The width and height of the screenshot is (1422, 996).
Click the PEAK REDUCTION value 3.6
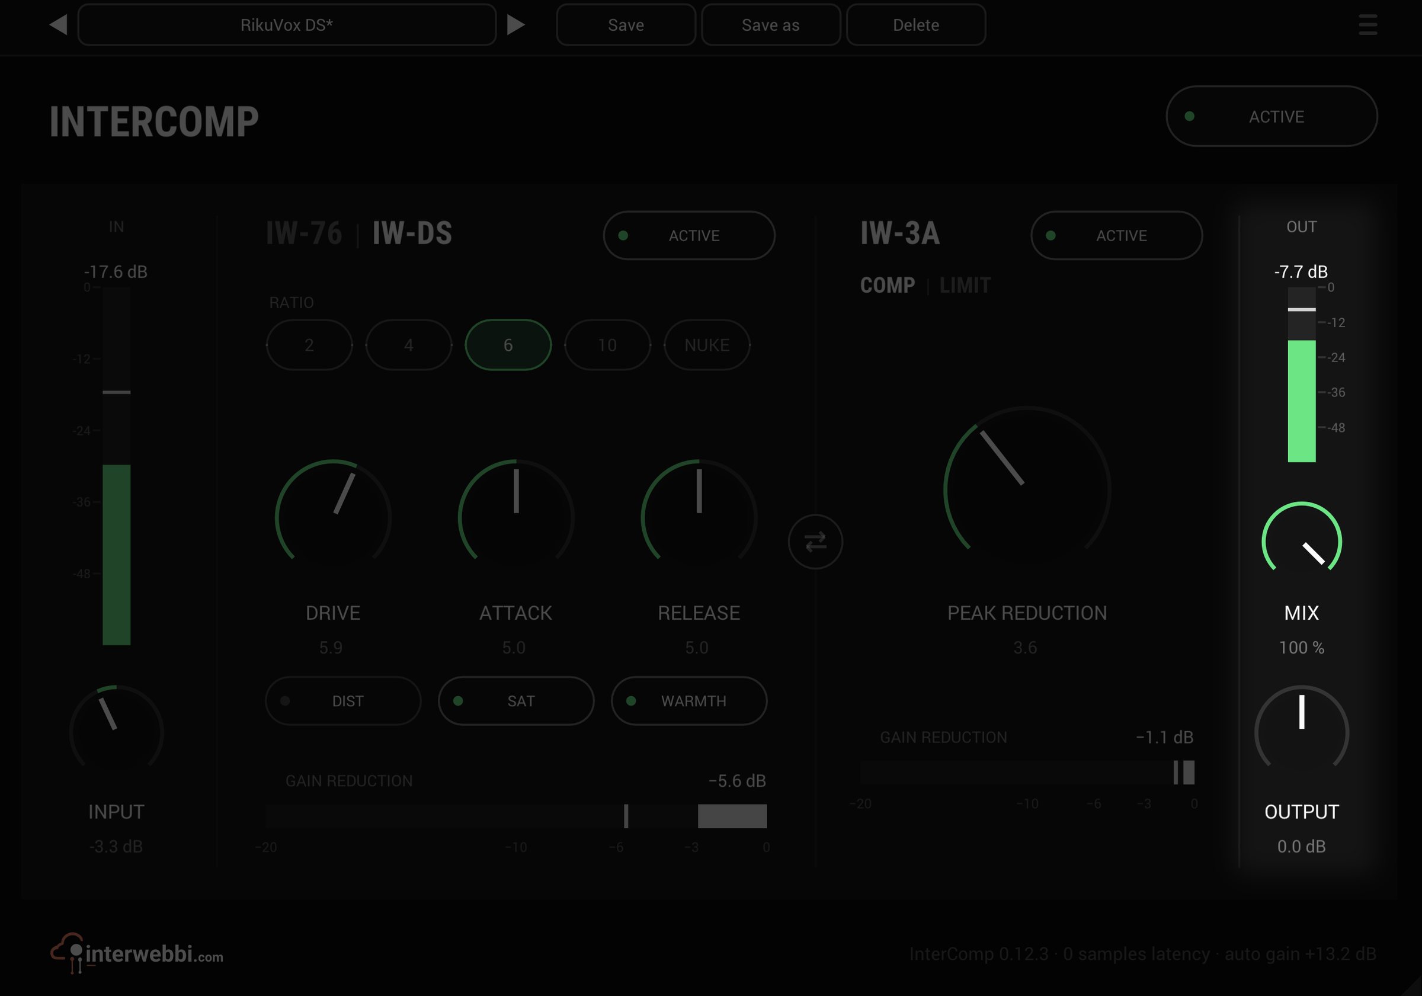pos(1025,647)
